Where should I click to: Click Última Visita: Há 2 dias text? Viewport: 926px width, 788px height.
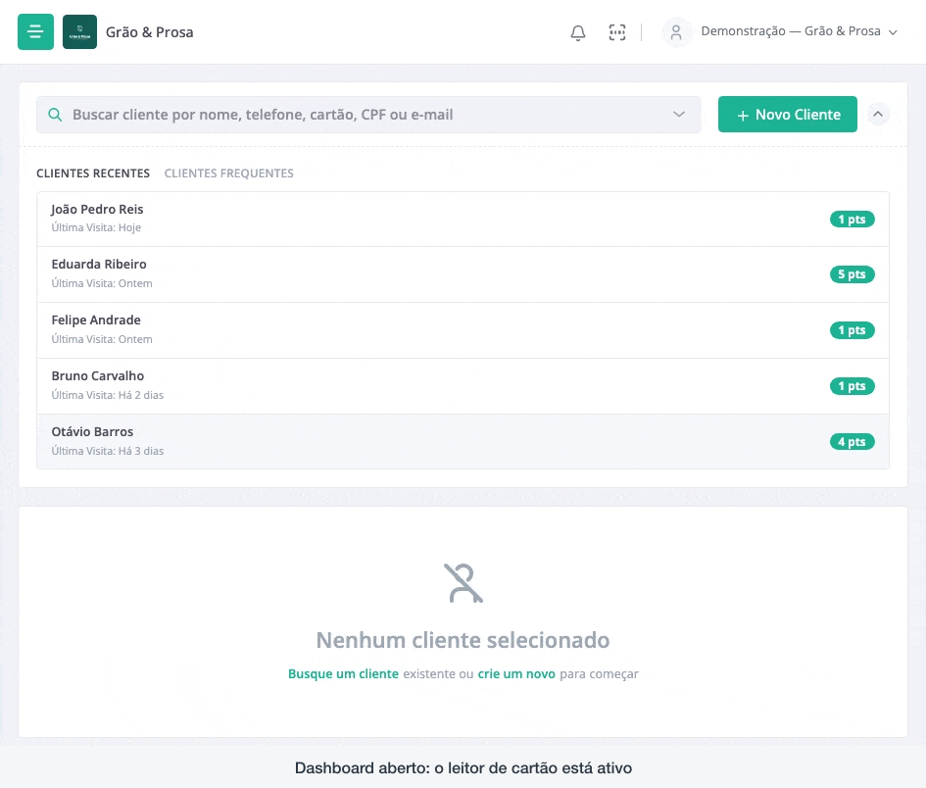(108, 395)
